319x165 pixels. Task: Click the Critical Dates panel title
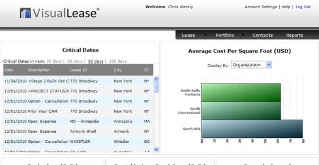tap(80, 50)
